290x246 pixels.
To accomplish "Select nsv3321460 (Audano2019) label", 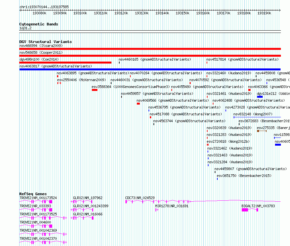I will (229, 73).
